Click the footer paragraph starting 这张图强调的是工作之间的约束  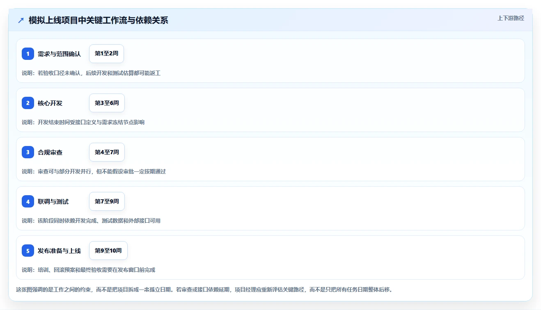(x=204, y=289)
